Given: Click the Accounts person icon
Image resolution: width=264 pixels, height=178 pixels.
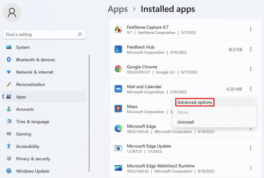Looking at the screenshot, I should [9, 109].
